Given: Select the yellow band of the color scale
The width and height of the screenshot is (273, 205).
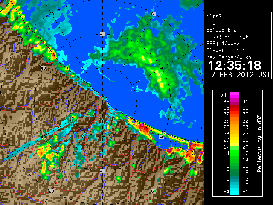Looking at the screenshot, I should point(235,140).
